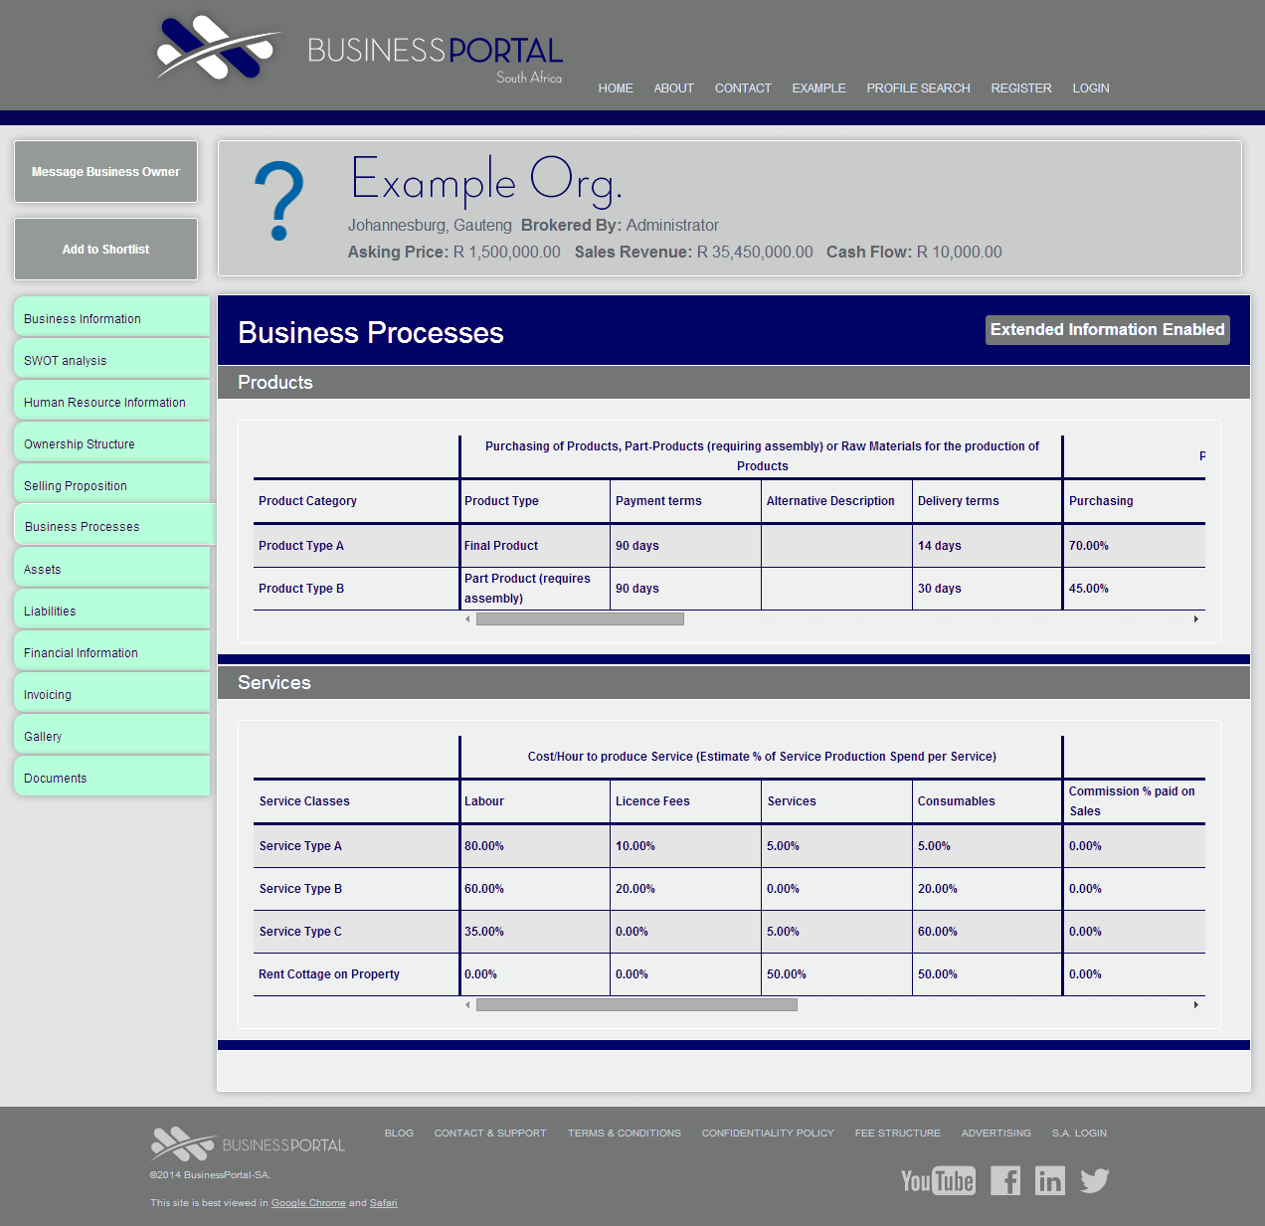Open the REGISTER page
Image resolution: width=1265 pixels, height=1226 pixels.
(1021, 88)
